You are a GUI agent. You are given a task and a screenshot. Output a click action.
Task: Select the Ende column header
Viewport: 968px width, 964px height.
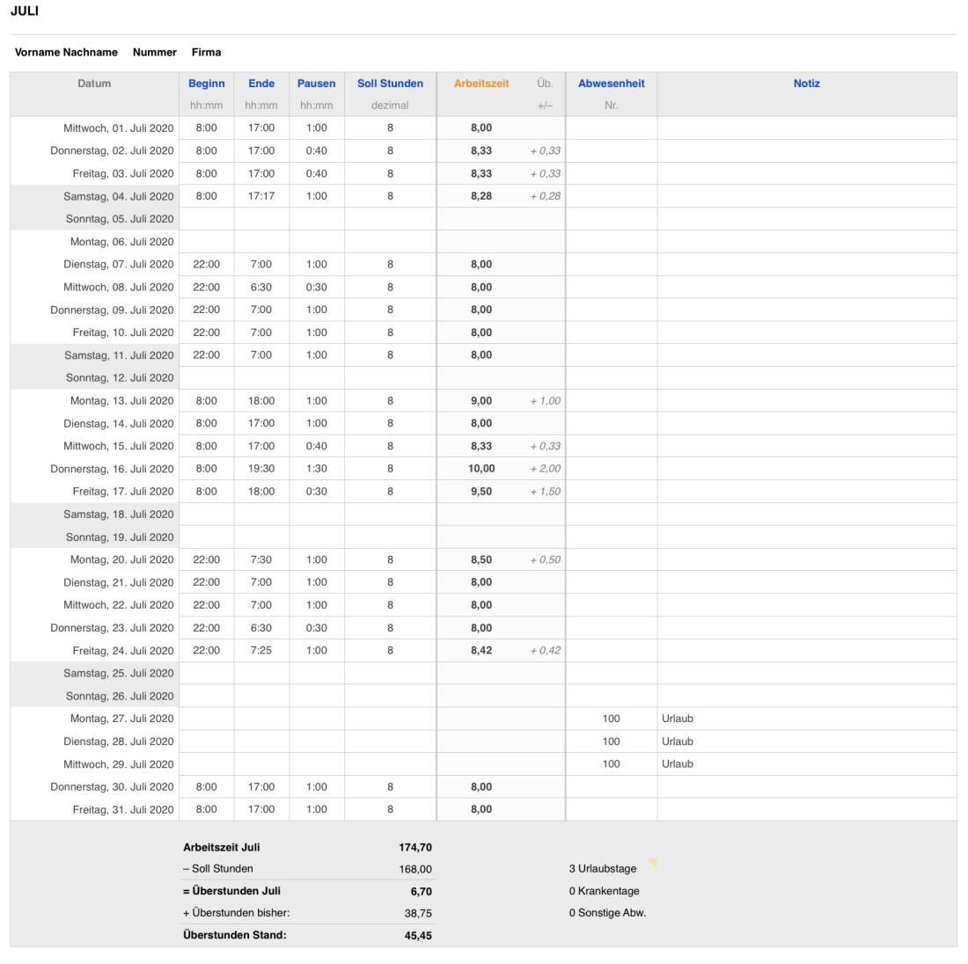[x=261, y=84]
